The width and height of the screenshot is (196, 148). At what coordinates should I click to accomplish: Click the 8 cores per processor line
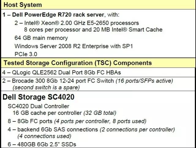tap(93, 30)
